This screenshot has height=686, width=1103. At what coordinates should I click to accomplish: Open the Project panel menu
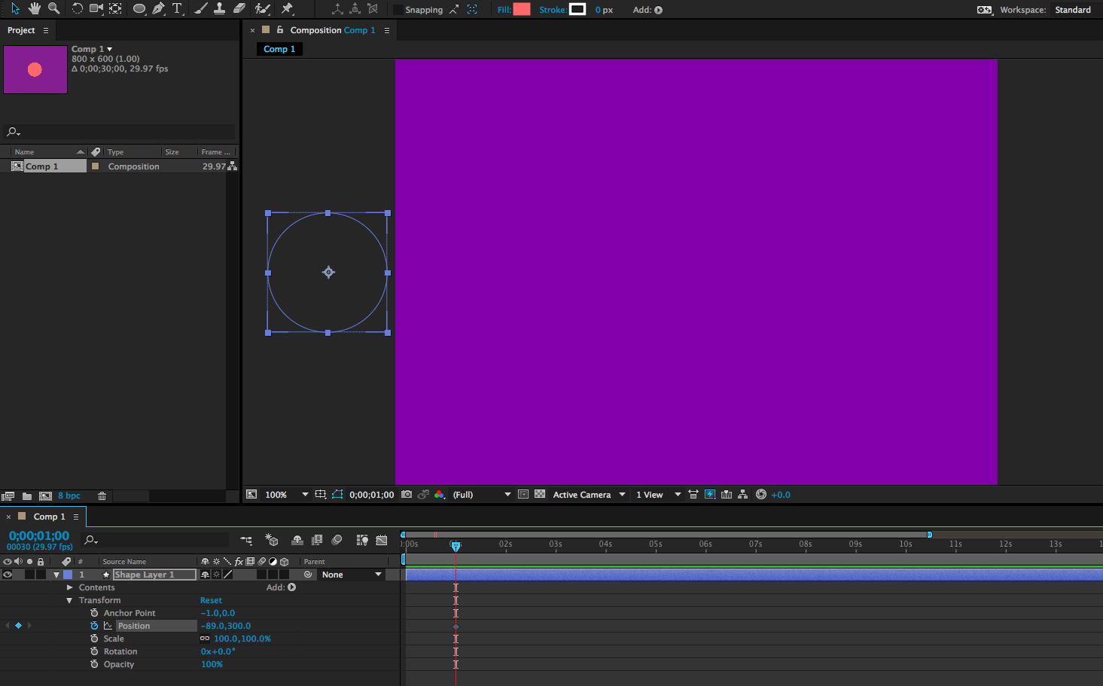coord(46,30)
